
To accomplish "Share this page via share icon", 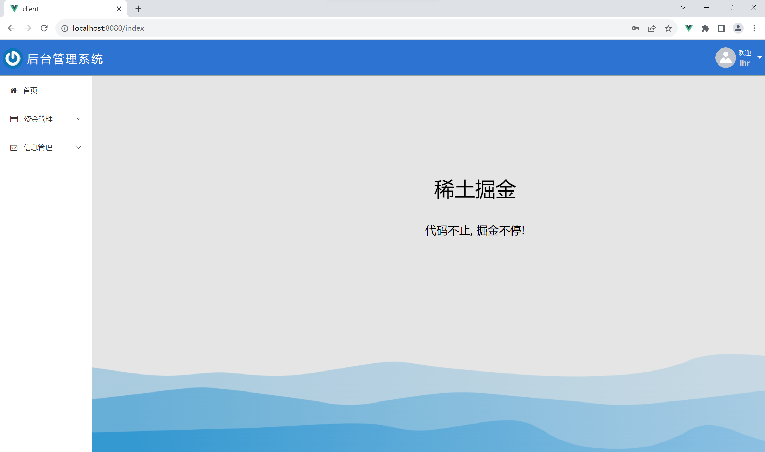I will (652, 28).
